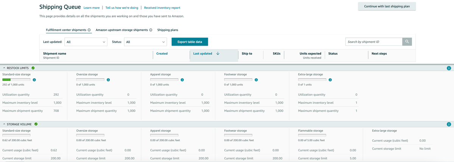Image resolution: width=454 pixels, height=162 pixels.
Task: Click the green check icon beside Restock Limits
Action: (x=33, y=68)
